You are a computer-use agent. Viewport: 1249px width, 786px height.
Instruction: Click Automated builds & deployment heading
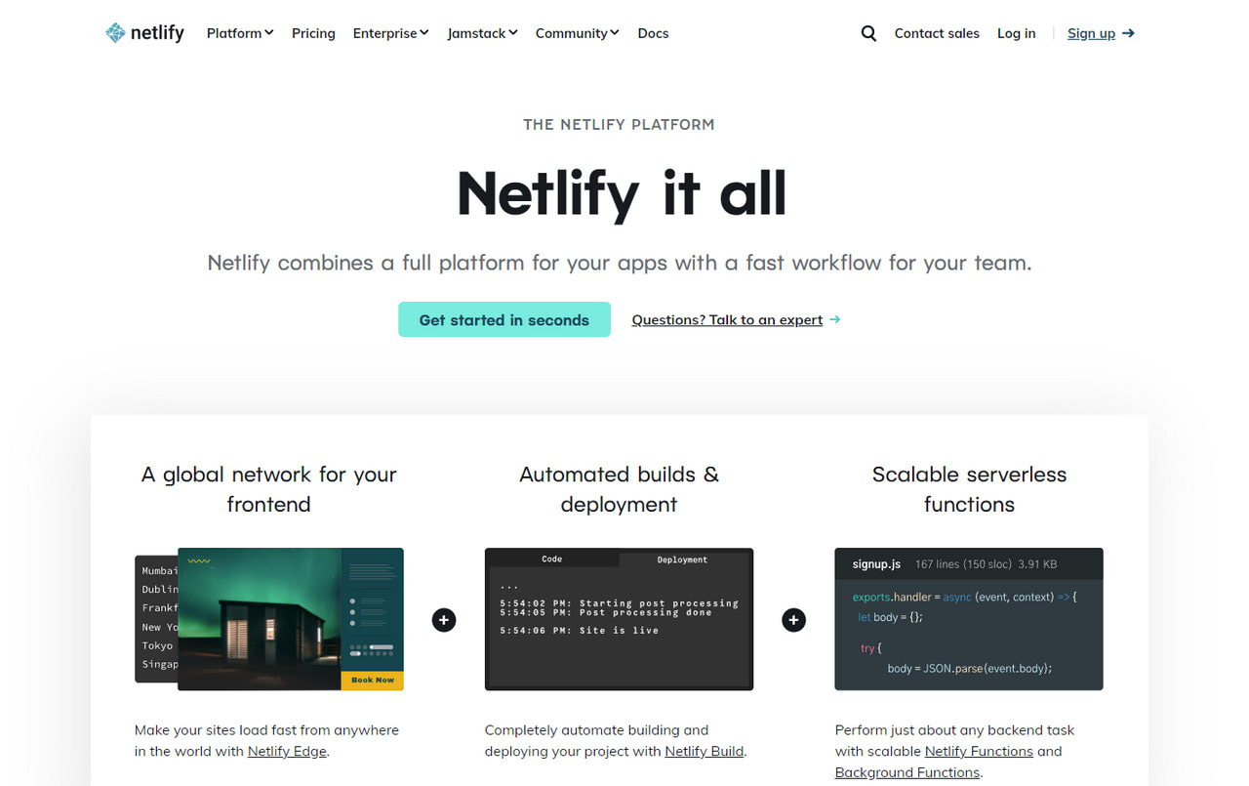pyautogui.click(x=619, y=489)
